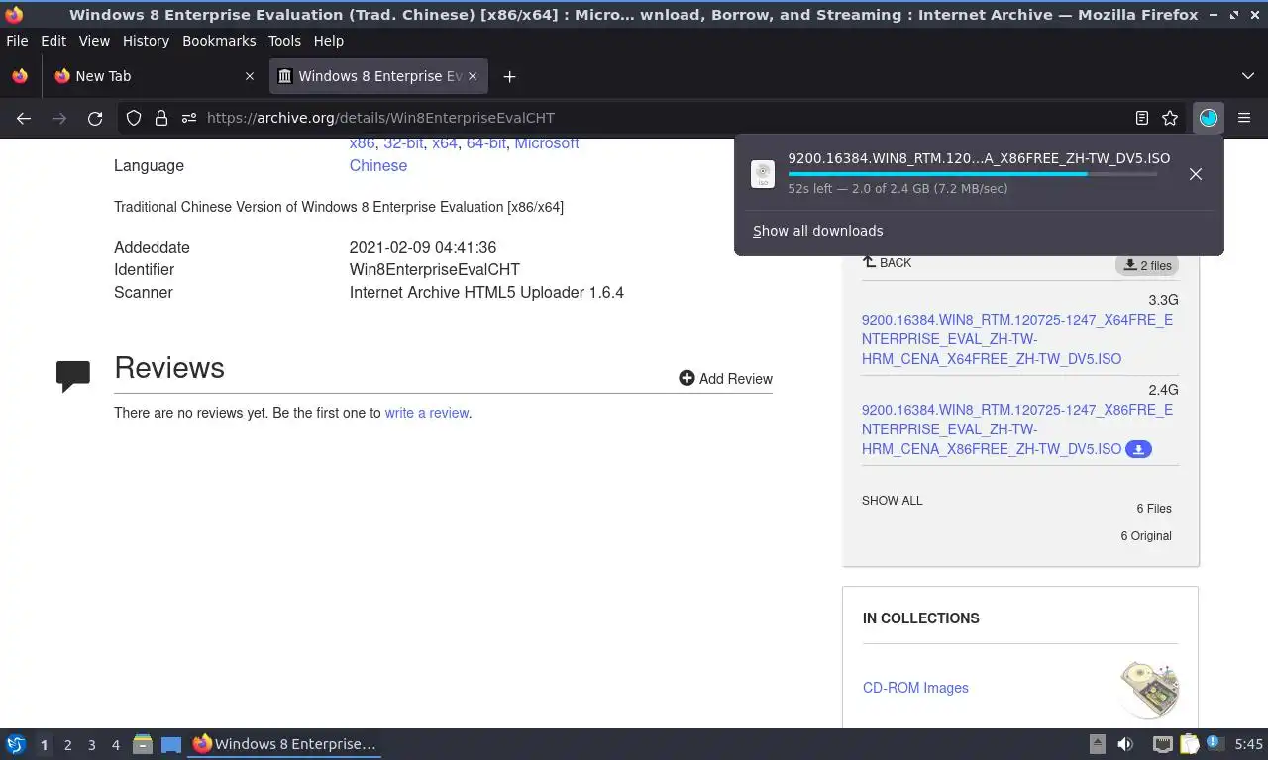The height and width of the screenshot is (760, 1268).
Task: Close the Windows 8 Enterprise tab
Action: pos(473,76)
